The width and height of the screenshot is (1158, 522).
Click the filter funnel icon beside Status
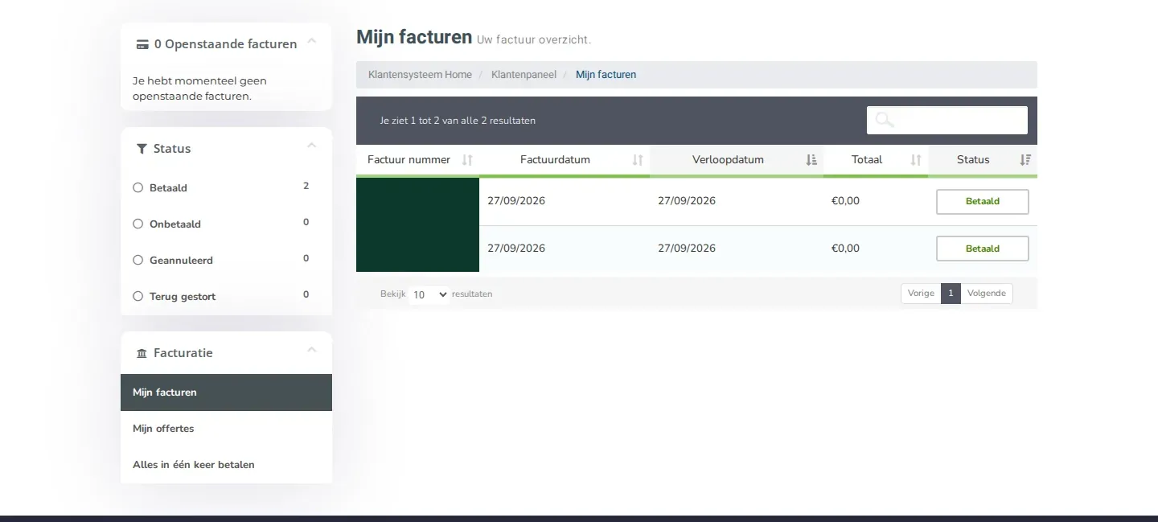point(142,149)
